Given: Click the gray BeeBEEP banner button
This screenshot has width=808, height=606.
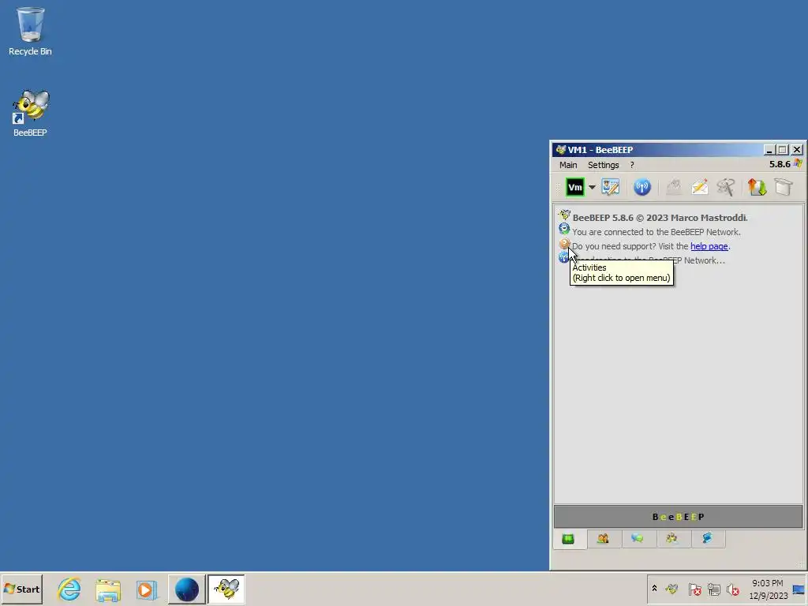Looking at the screenshot, I should pyautogui.click(x=678, y=516).
